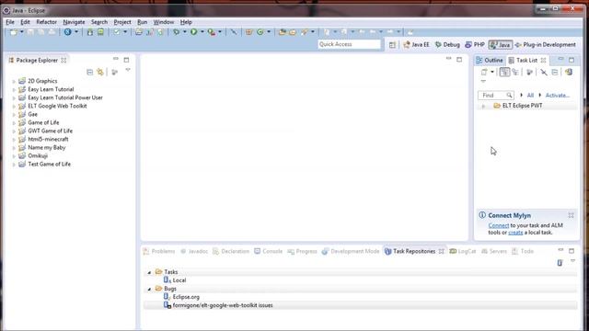Open New Task dropdown arrow in Task List
The width and height of the screenshot is (589, 331).
pyautogui.click(x=492, y=72)
